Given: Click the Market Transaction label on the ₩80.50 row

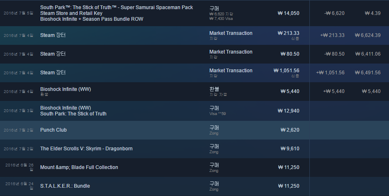Looking at the screenshot, I should click(231, 52).
